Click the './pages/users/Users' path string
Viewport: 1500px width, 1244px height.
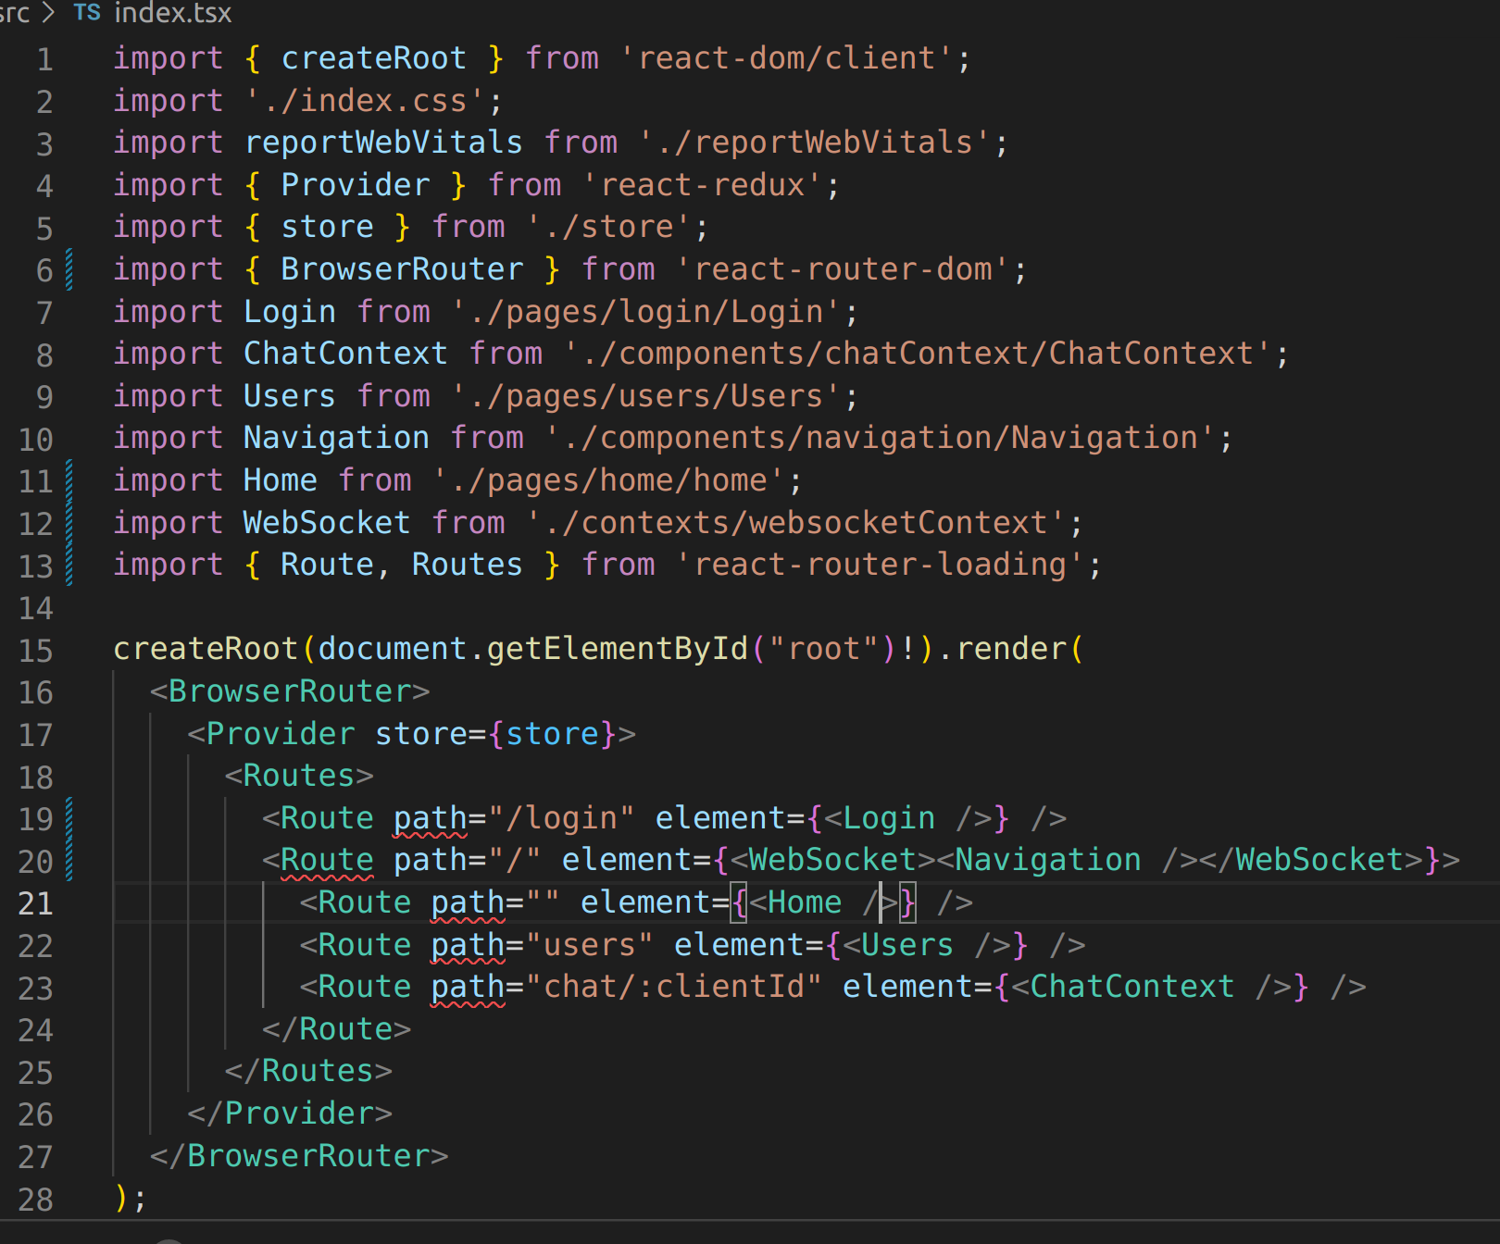[x=646, y=396]
